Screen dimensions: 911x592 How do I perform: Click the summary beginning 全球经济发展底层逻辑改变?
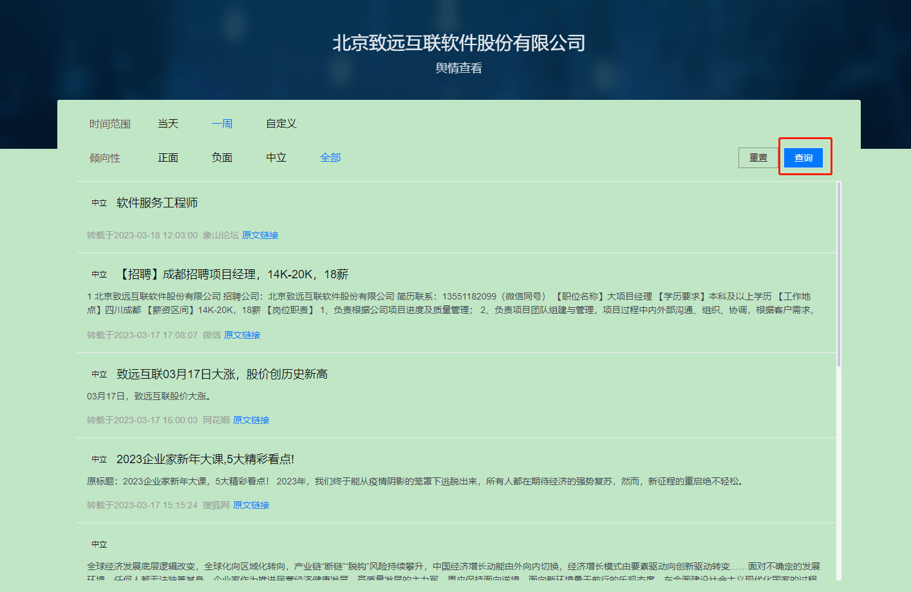453,573
